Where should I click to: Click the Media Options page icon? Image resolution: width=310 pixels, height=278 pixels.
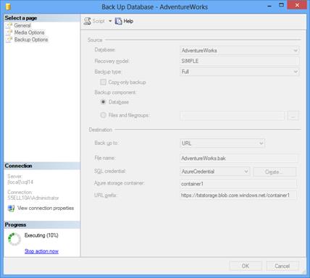[9, 33]
